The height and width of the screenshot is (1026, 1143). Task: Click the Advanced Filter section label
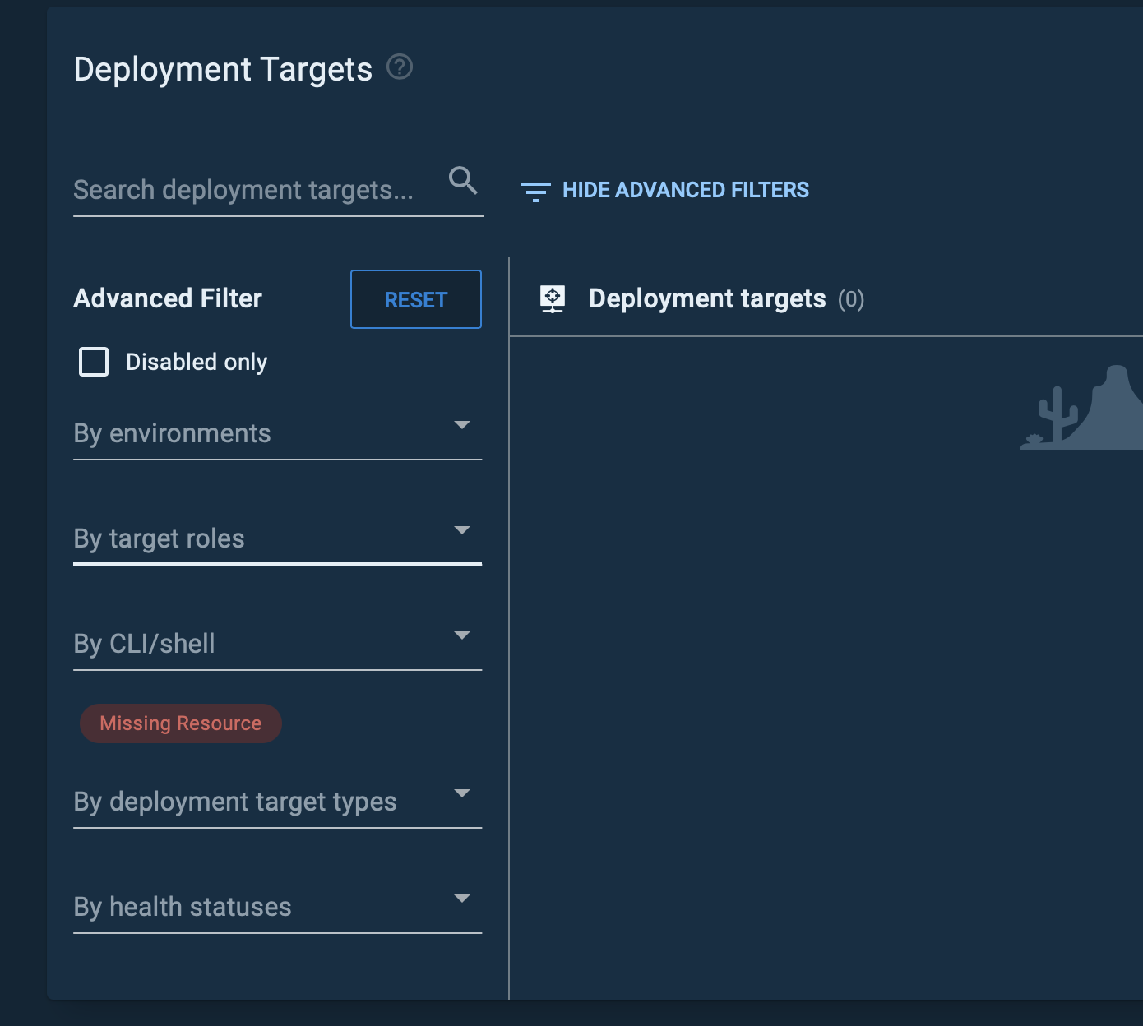(167, 298)
